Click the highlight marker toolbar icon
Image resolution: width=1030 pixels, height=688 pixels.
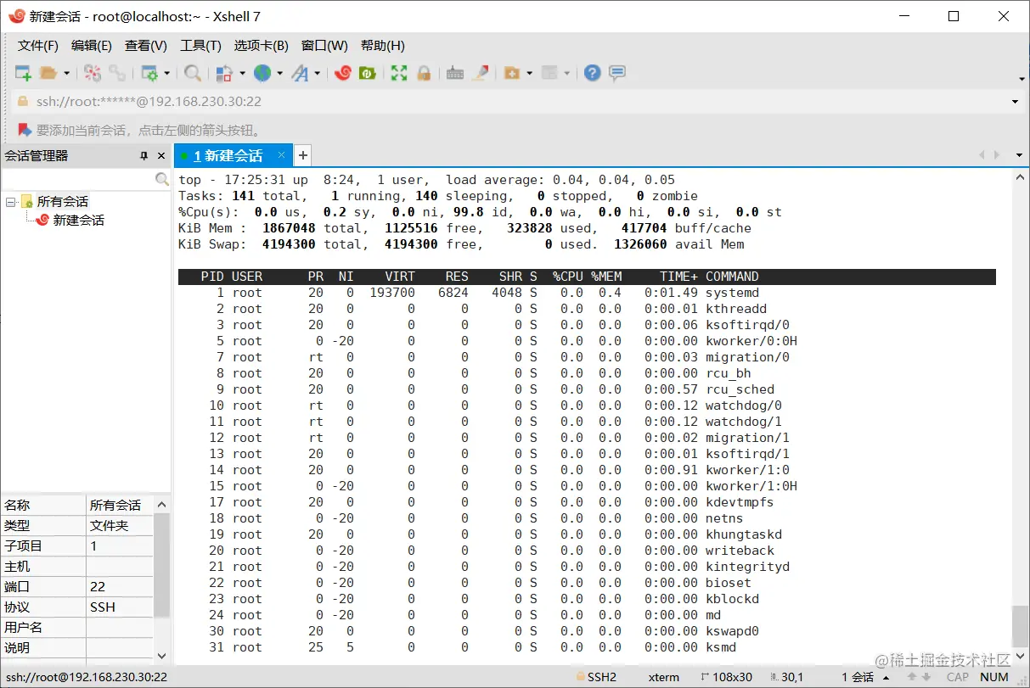coord(480,74)
